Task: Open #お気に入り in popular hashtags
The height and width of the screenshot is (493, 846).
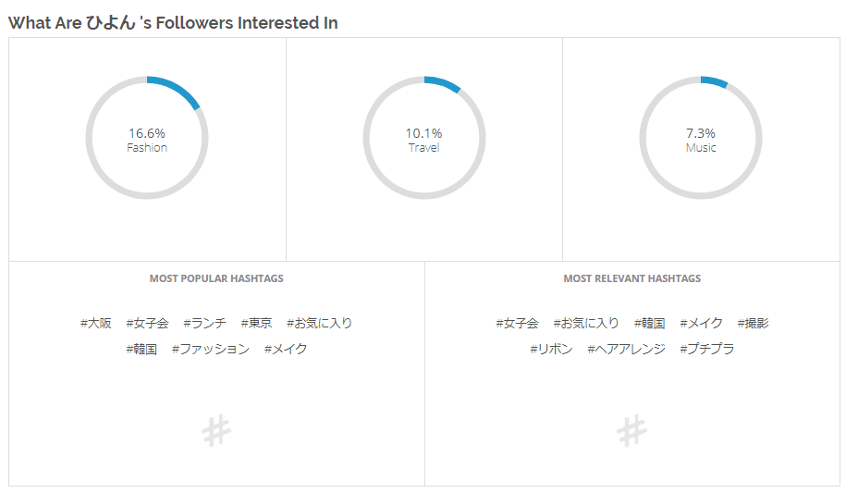Action: (x=319, y=324)
